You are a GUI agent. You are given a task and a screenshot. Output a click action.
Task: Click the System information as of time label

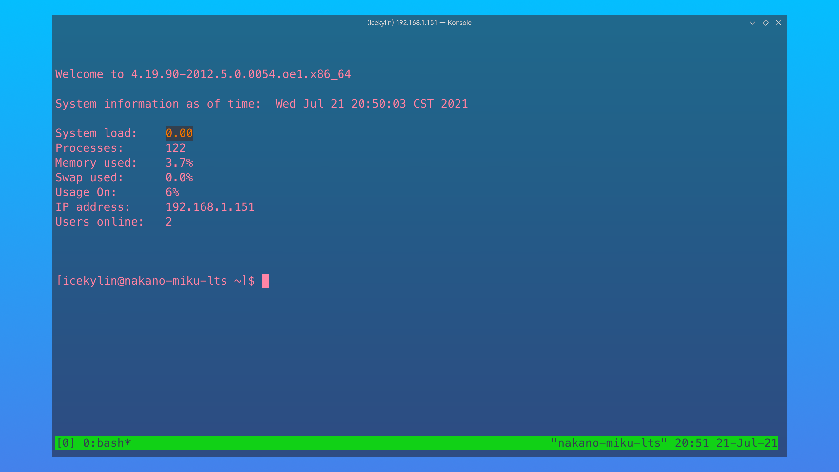[158, 104]
